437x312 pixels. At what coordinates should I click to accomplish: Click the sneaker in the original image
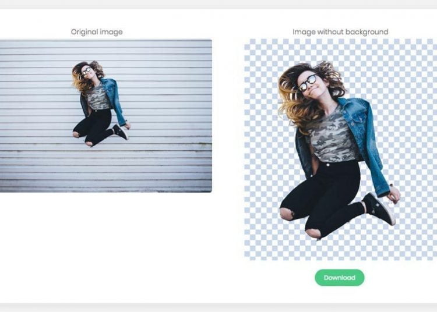[121, 132]
